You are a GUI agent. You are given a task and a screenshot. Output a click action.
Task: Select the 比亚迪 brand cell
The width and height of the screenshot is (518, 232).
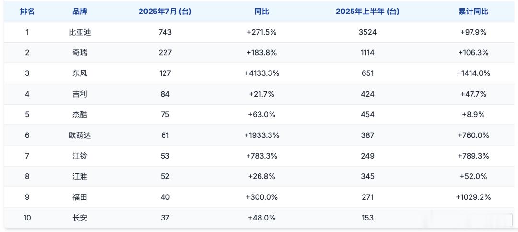pos(80,32)
